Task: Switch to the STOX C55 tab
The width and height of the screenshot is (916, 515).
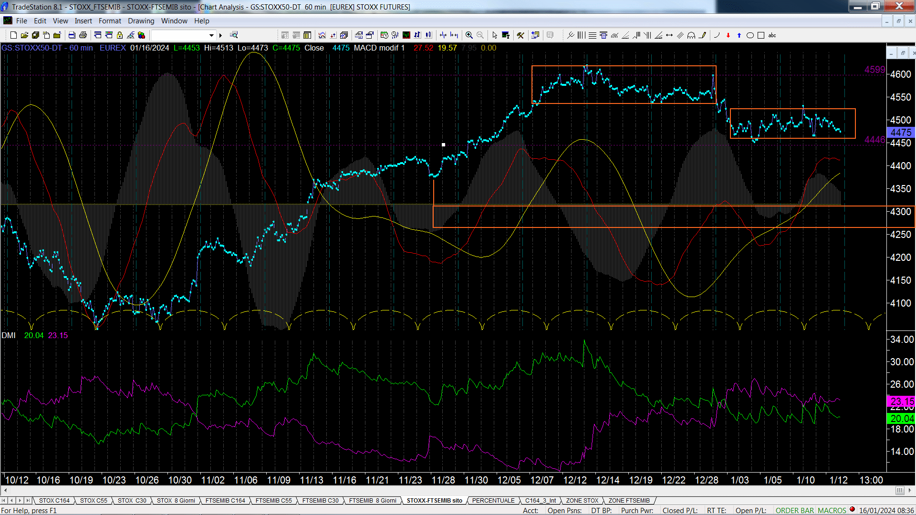Action: (x=94, y=500)
